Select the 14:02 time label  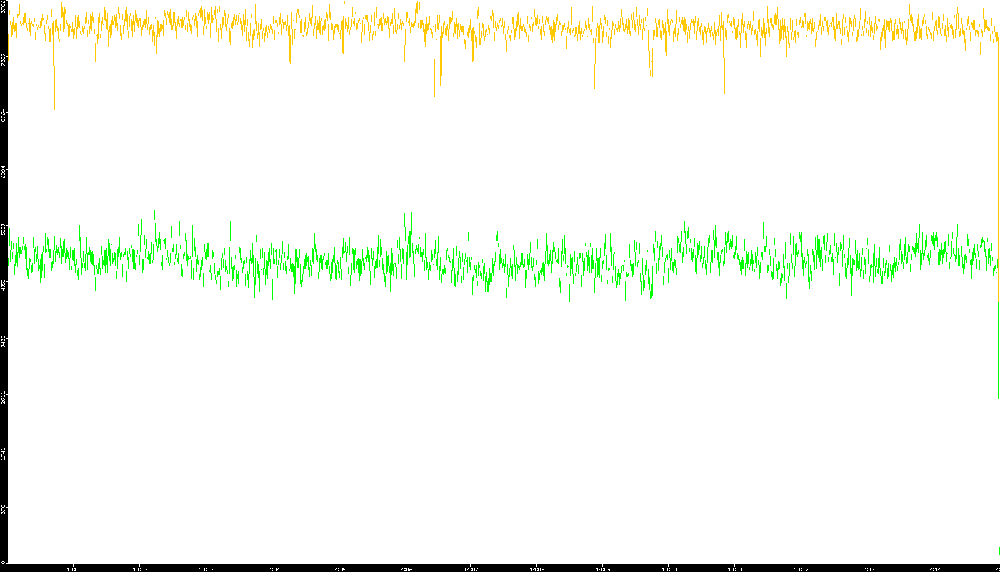click(x=140, y=569)
